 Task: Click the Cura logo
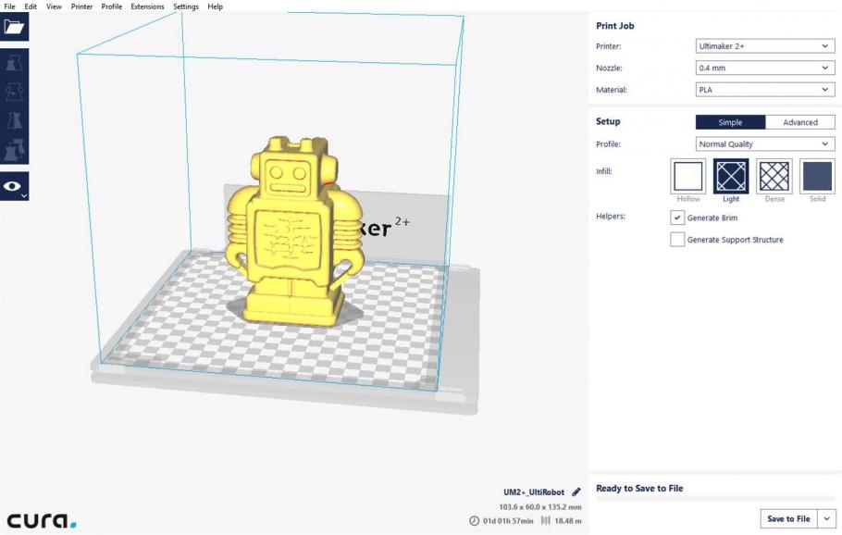pyautogui.click(x=39, y=521)
